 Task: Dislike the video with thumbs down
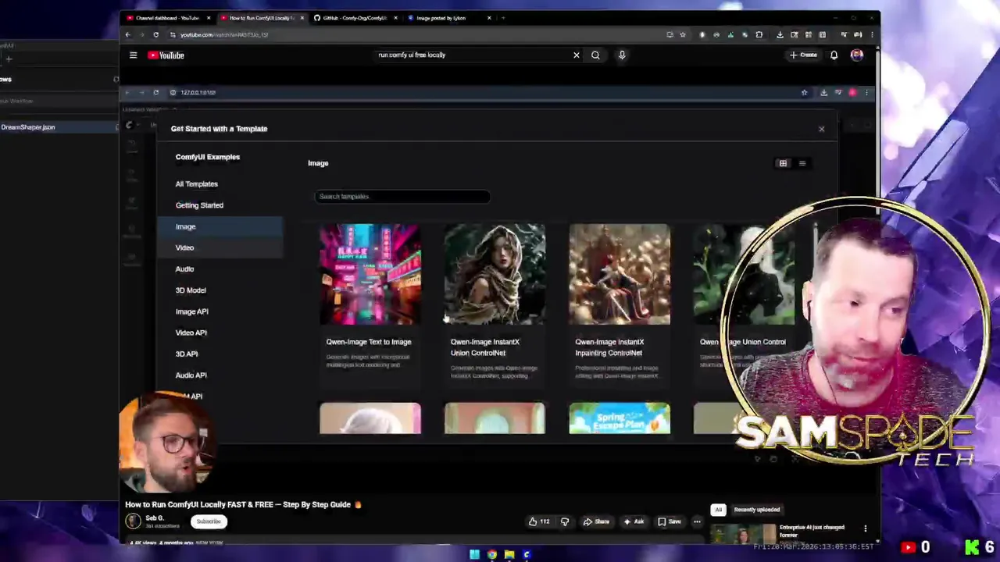tap(565, 521)
